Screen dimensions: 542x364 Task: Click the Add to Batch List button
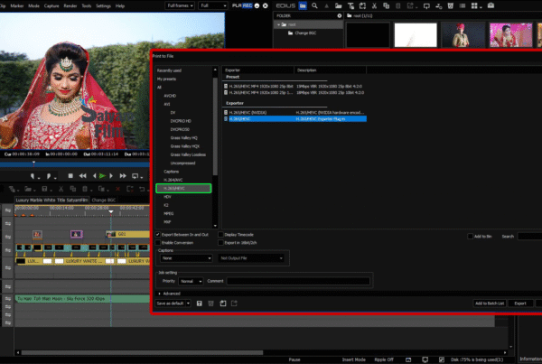coord(490,303)
